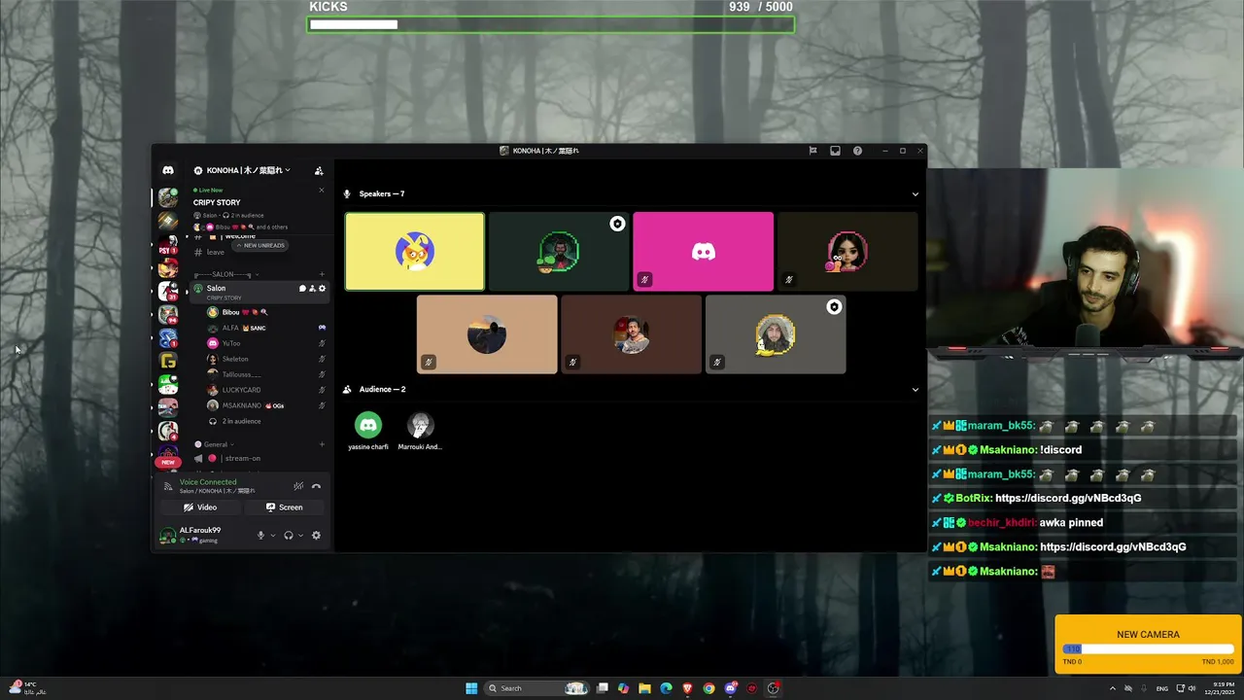Collapse the Speakers section chevron
This screenshot has width=1244, height=700.
915,194
